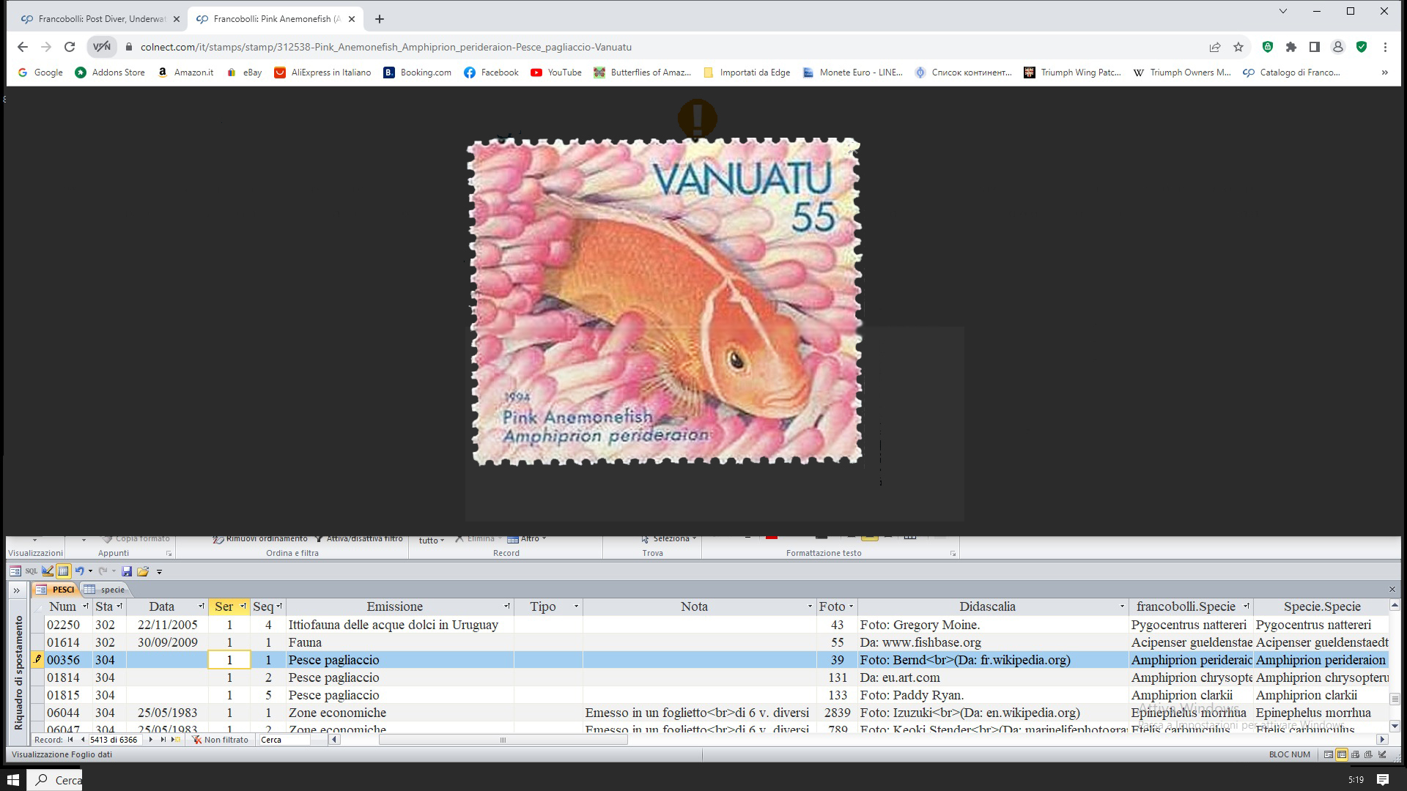Image resolution: width=1407 pixels, height=791 pixels.
Task: Click vertical scrollbar up arrow of datasheet
Action: (1395, 606)
